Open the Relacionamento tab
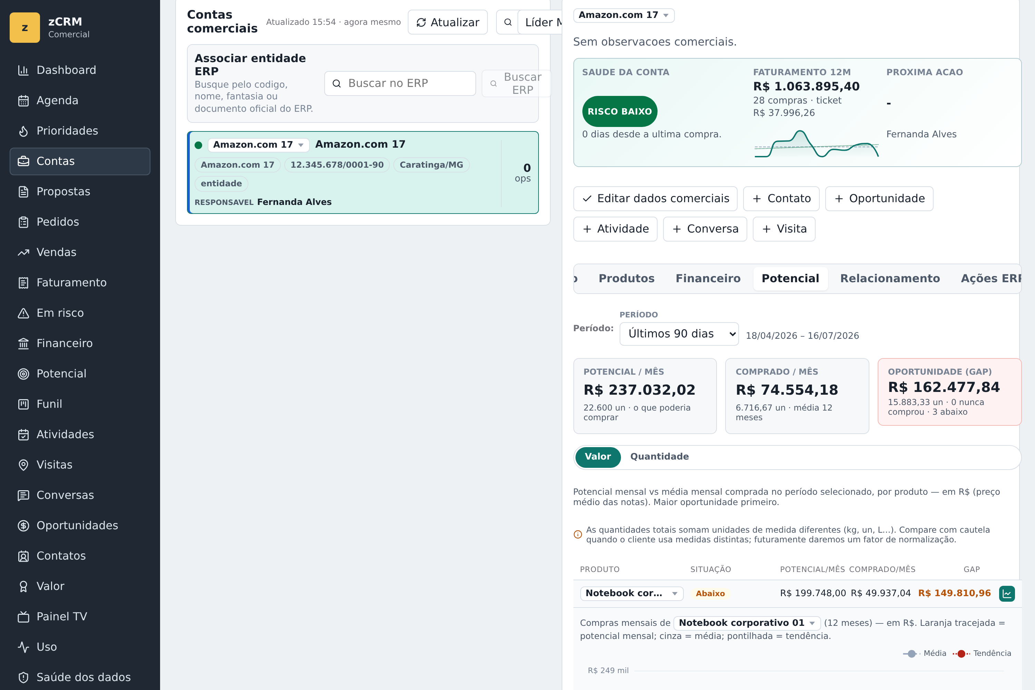The height and width of the screenshot is (690, 1035). coord(890,278)
